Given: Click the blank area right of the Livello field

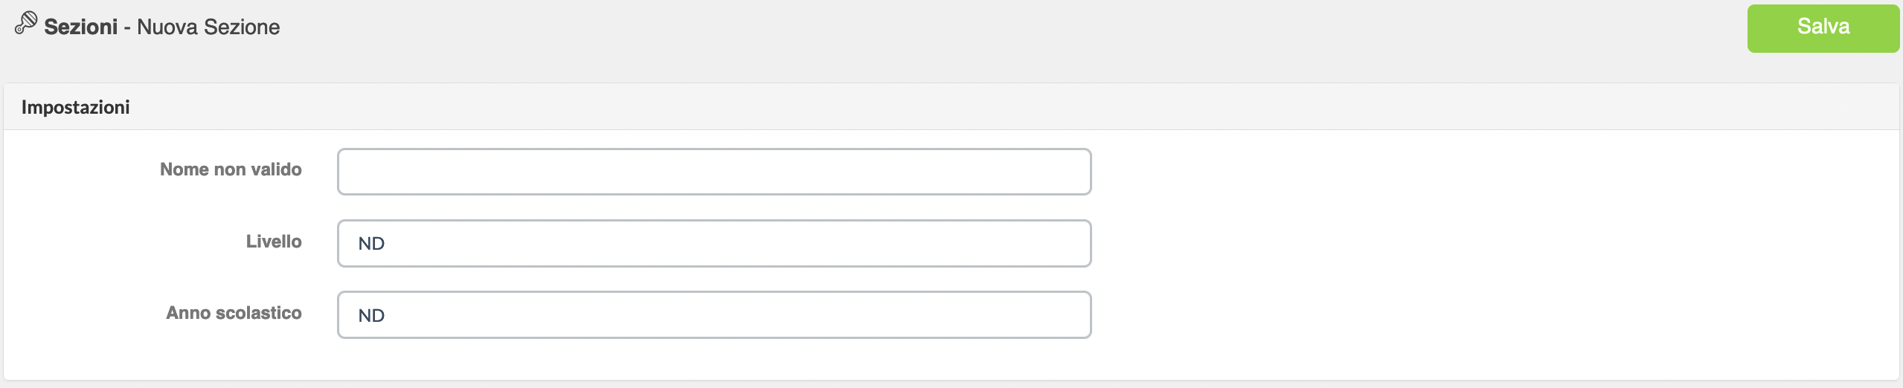Looking at the screenshot, I should coord(1488,243).
